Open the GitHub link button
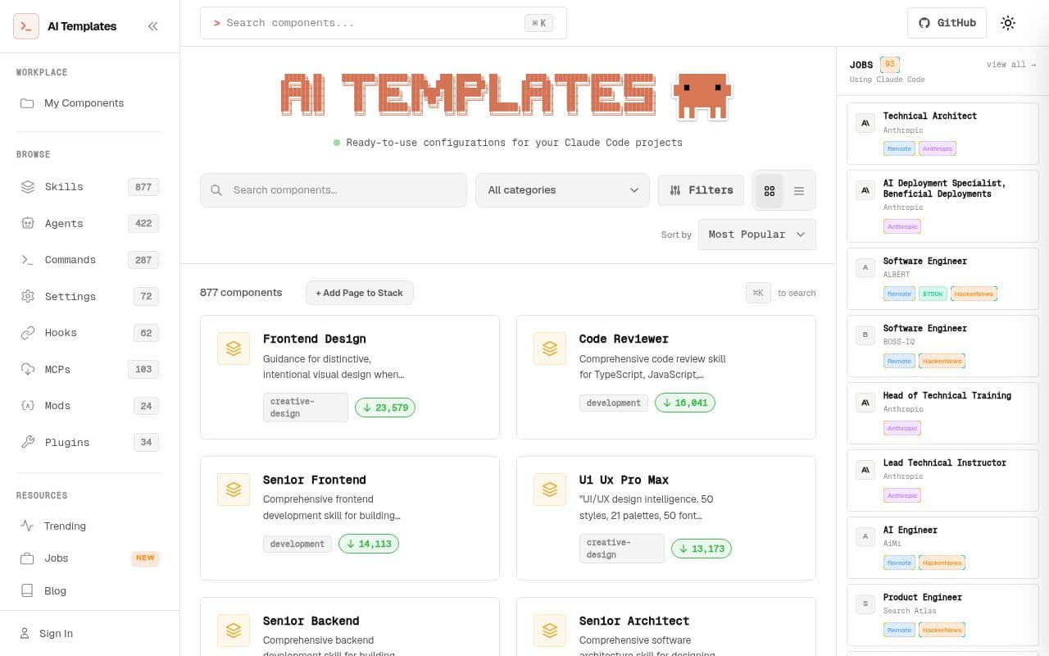This screenshot has width=1049, height=656. pyautogui.click(x=947, y=23)
